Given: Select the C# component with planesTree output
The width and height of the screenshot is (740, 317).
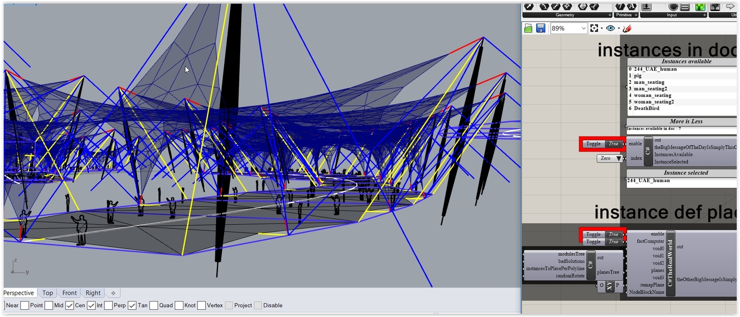Looking at the screenshot, I should [591, 265].
